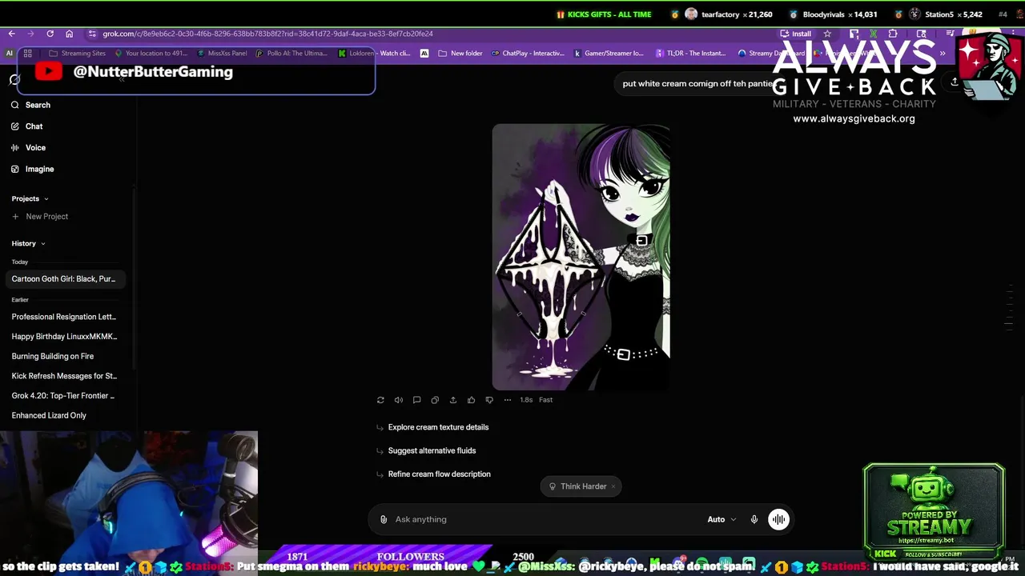
Task: Open the 'Your location to 491...' bookmark
Action: 151,54
